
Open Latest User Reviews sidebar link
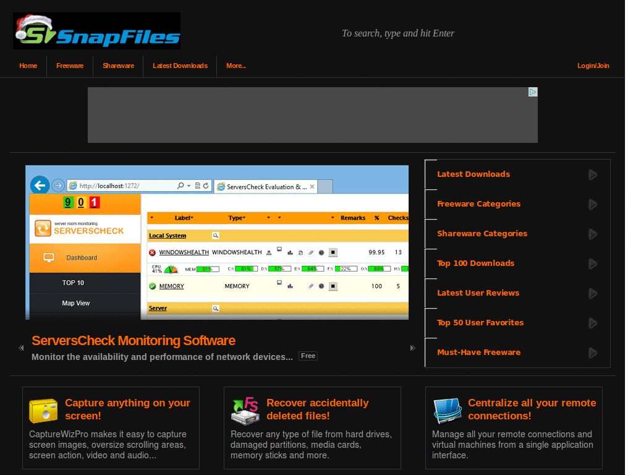pos(478,293)
